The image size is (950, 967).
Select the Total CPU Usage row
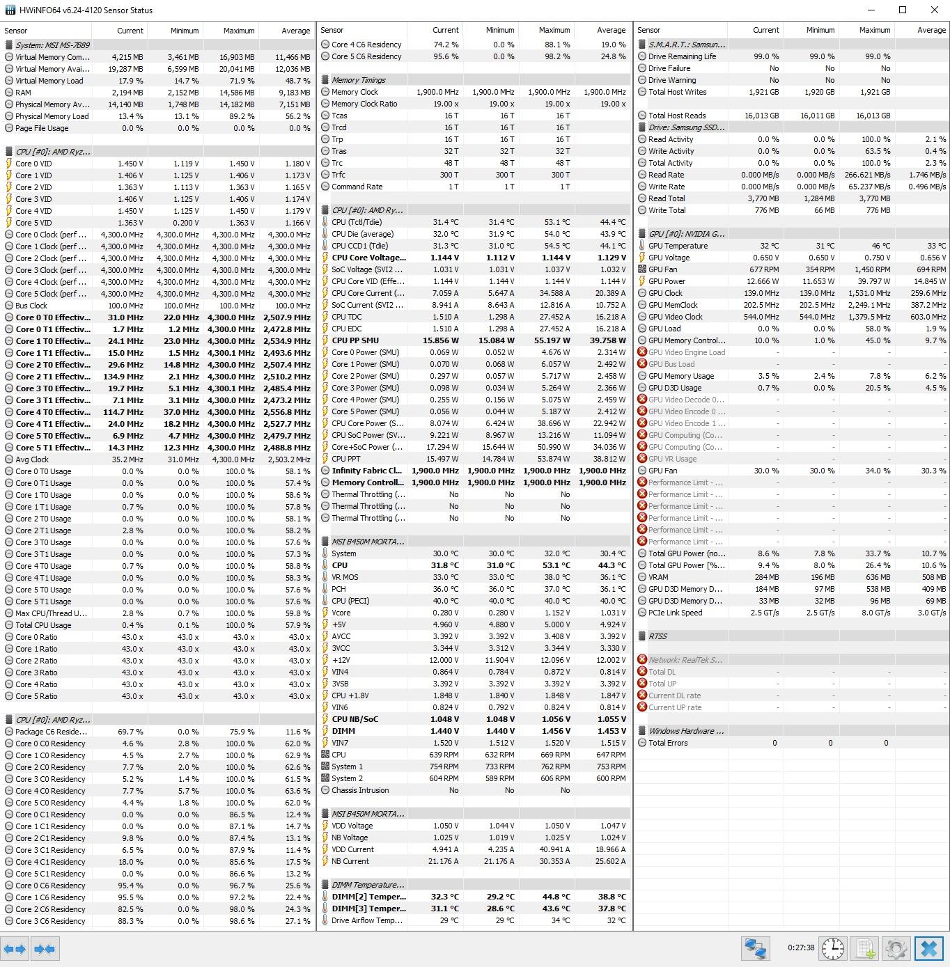click(158, 625)
